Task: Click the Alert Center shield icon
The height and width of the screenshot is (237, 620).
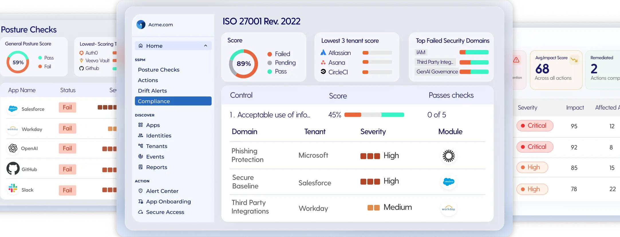Action: 141,191
